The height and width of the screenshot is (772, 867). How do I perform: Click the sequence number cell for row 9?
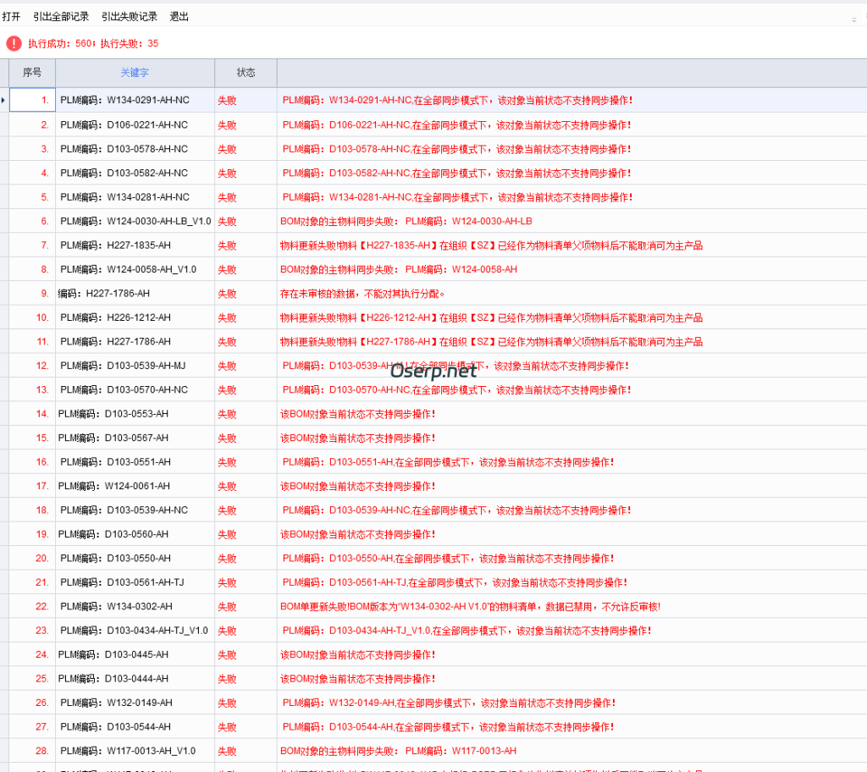coord(32,294)
